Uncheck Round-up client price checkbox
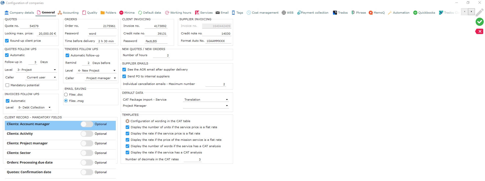Image resolution: width=485 pixels, height=181 pixels. click(x=7, y=41)
